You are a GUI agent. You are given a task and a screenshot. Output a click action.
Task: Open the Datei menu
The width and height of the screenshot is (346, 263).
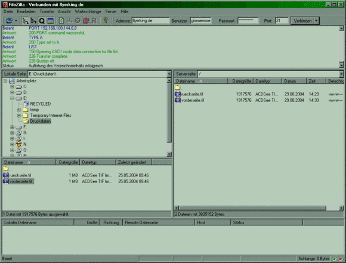pyautogui.click(x=8, y=11)
